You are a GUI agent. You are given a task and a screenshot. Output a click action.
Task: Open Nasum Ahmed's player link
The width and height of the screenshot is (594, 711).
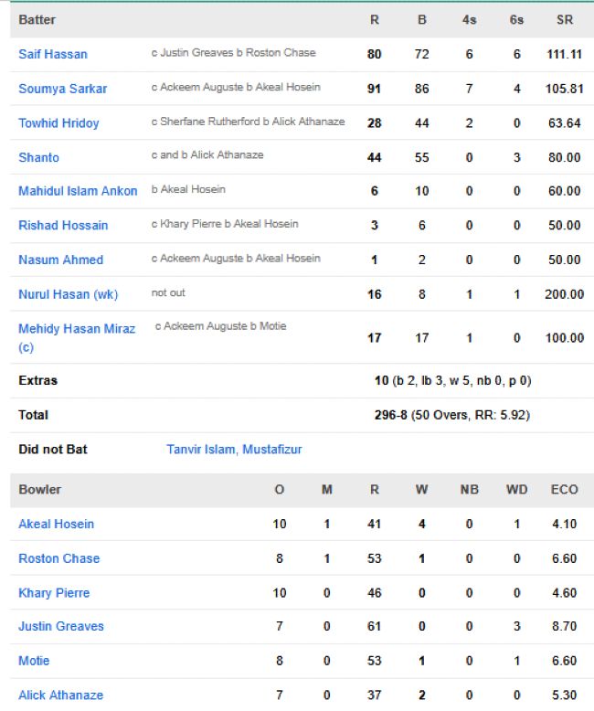tap(60, 260)
